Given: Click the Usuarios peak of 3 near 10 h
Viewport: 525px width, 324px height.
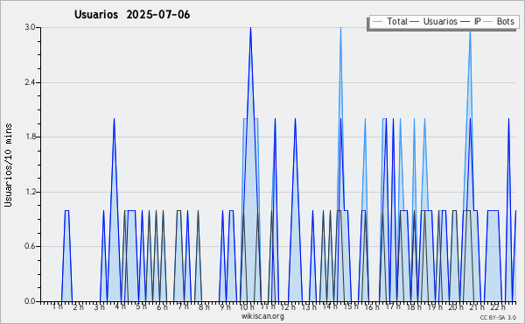Looking at the screenshot, I should pos(250,28).
